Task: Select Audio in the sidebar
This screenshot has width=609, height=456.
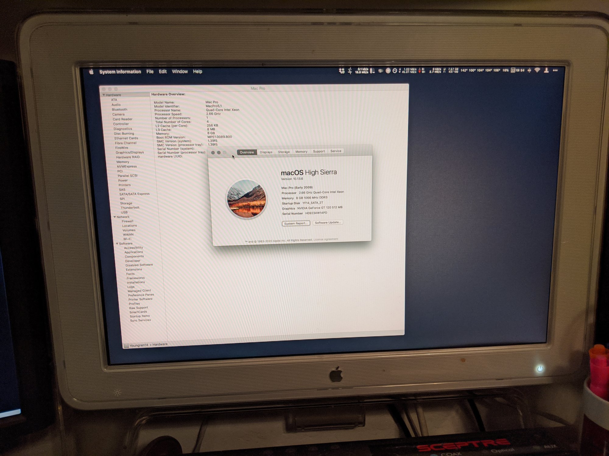Action: pyautogui.click(x=116, y=105)
